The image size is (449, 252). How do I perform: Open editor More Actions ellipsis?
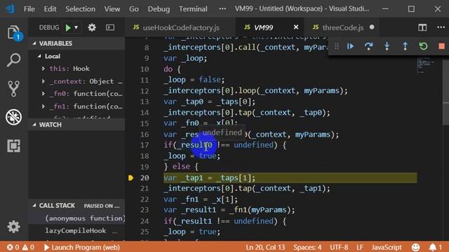[441, 27]
